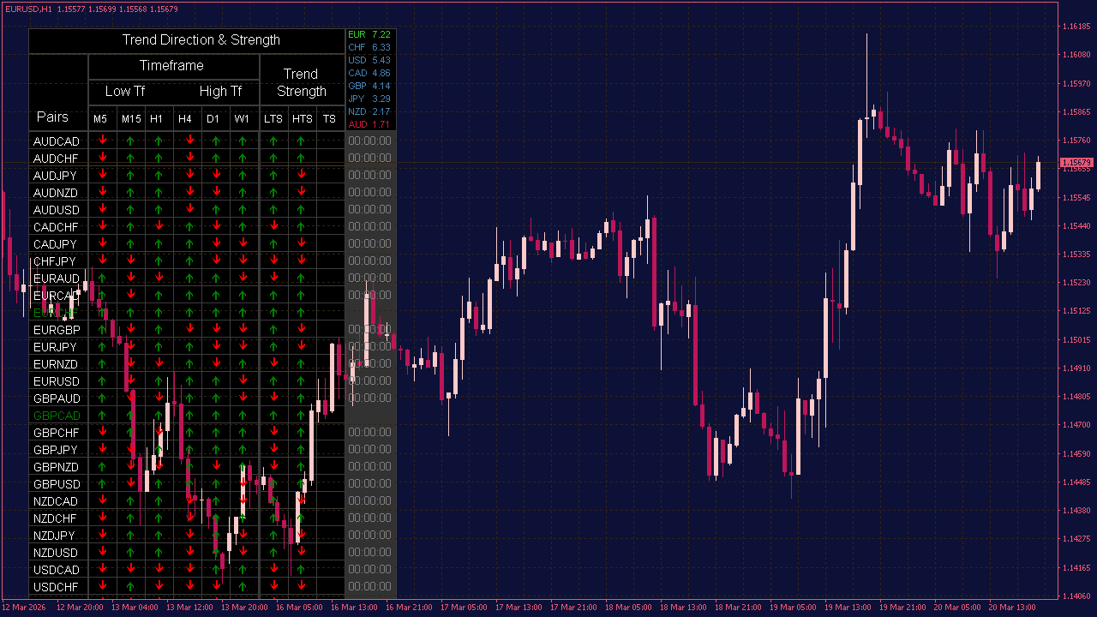1097x617 pixels.
Task: Click the EURUSD pair label
Action: click(57, 381)
